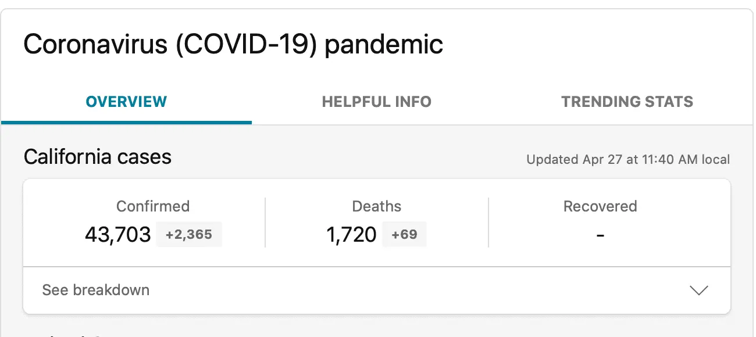Open the Helpful Info tab
The image size is (756, 337).
coord(376,102)
